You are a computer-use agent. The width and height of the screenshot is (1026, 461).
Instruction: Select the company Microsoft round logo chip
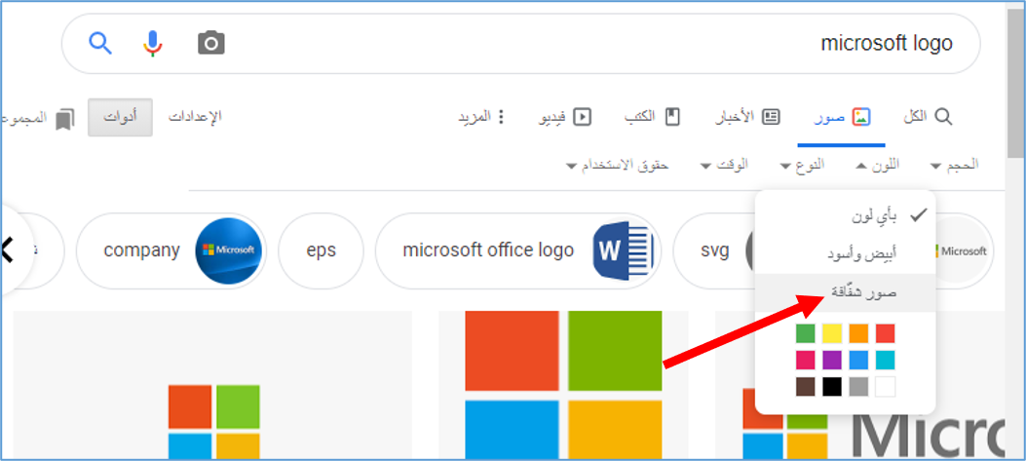(x=171, y=250)
